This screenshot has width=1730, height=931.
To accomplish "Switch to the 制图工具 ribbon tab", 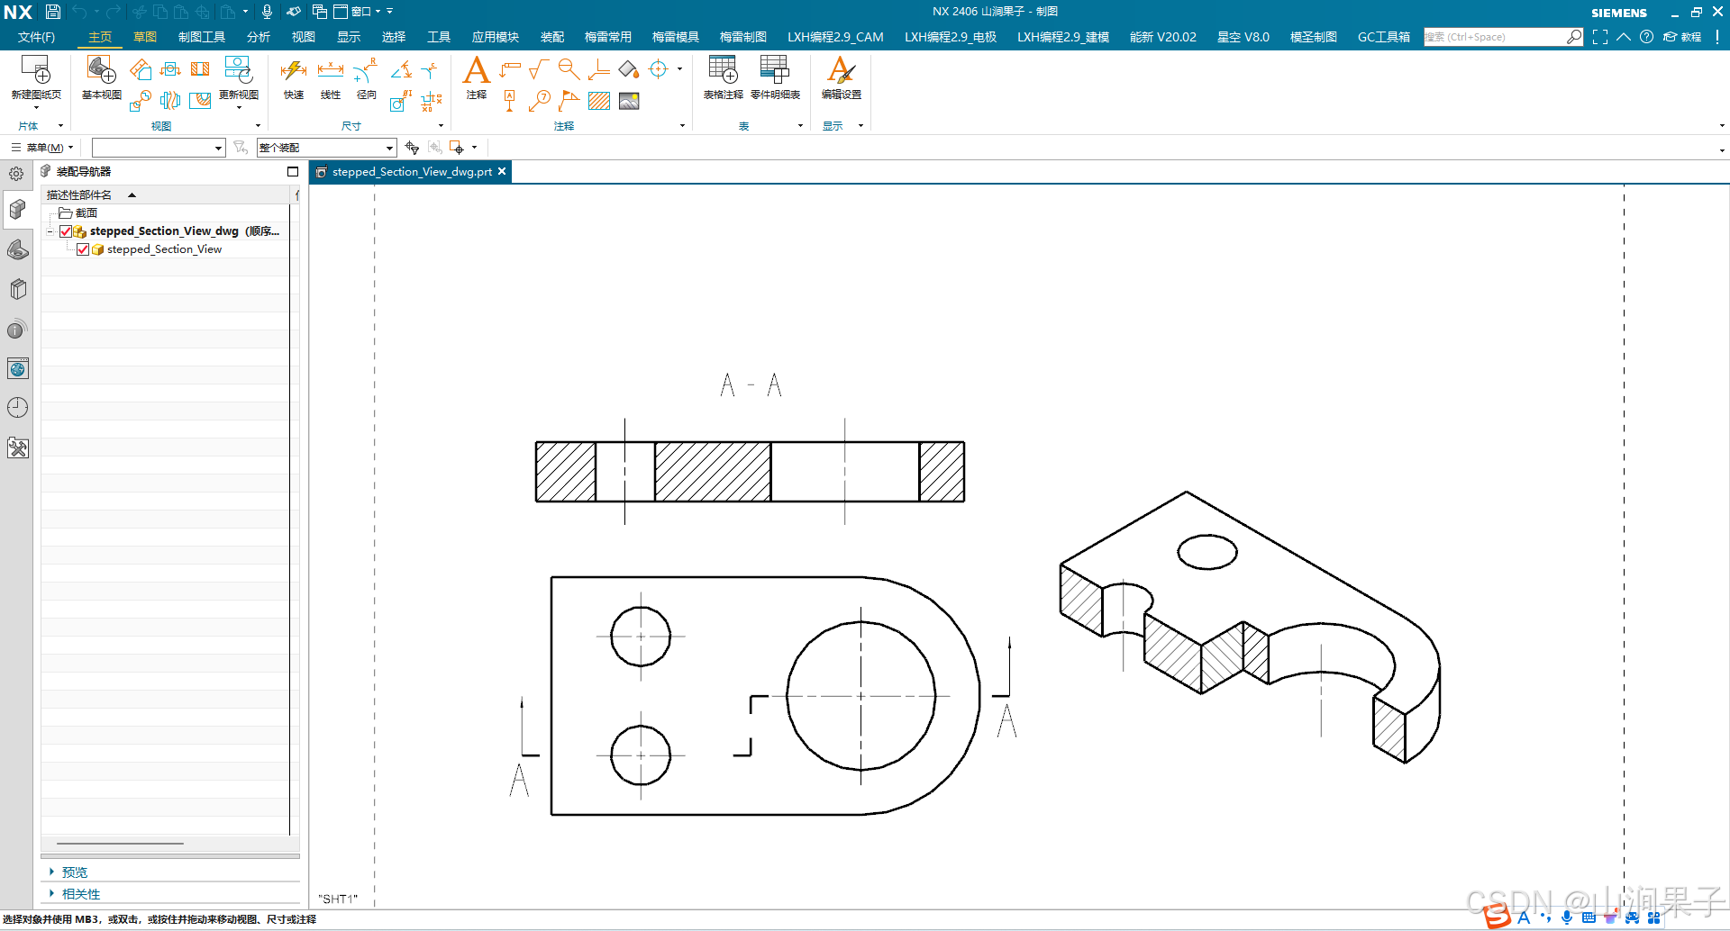I will click(x=202, y=37).
